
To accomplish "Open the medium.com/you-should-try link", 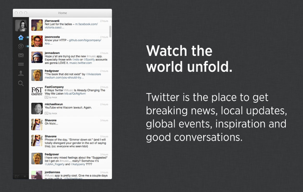I will click(64, 78).
